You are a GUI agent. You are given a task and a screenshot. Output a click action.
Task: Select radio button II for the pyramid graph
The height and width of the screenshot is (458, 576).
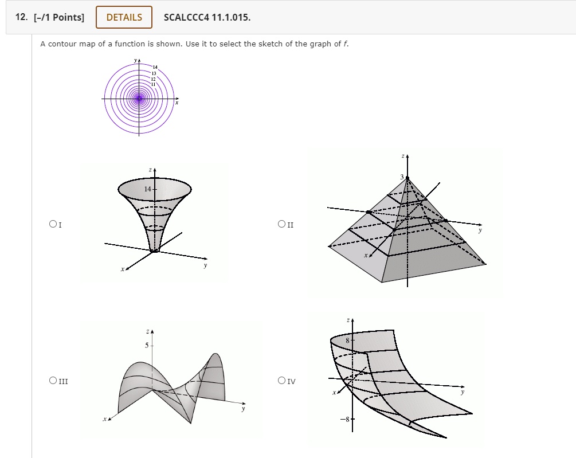point(282,225)
